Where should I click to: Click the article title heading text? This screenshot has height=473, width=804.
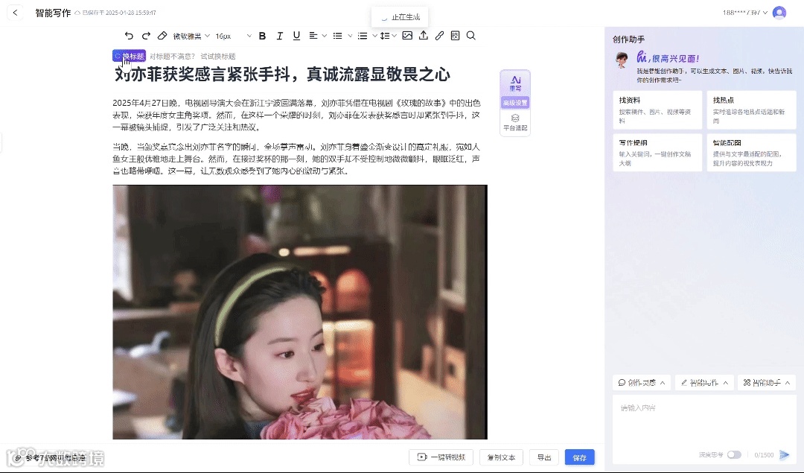click(282, 75)
